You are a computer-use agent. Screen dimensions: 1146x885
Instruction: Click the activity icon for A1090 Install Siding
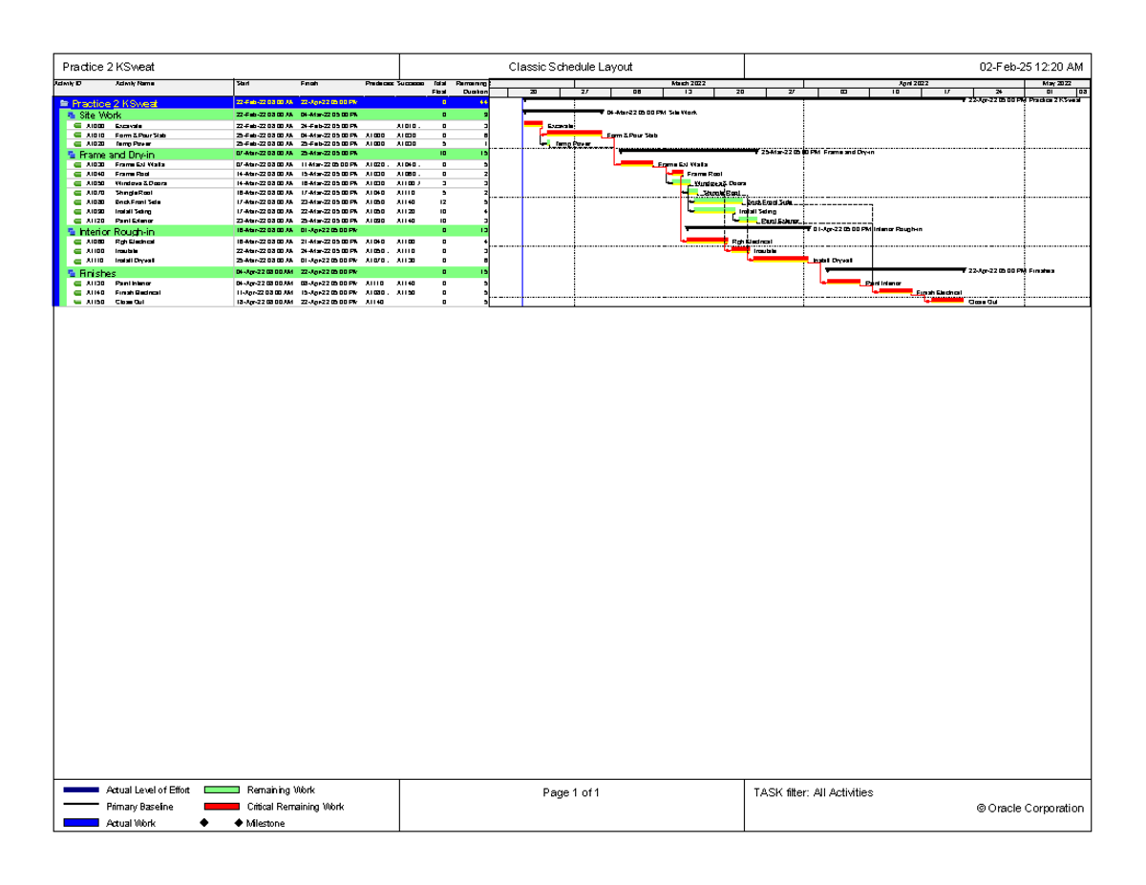[x=77, y=211]
